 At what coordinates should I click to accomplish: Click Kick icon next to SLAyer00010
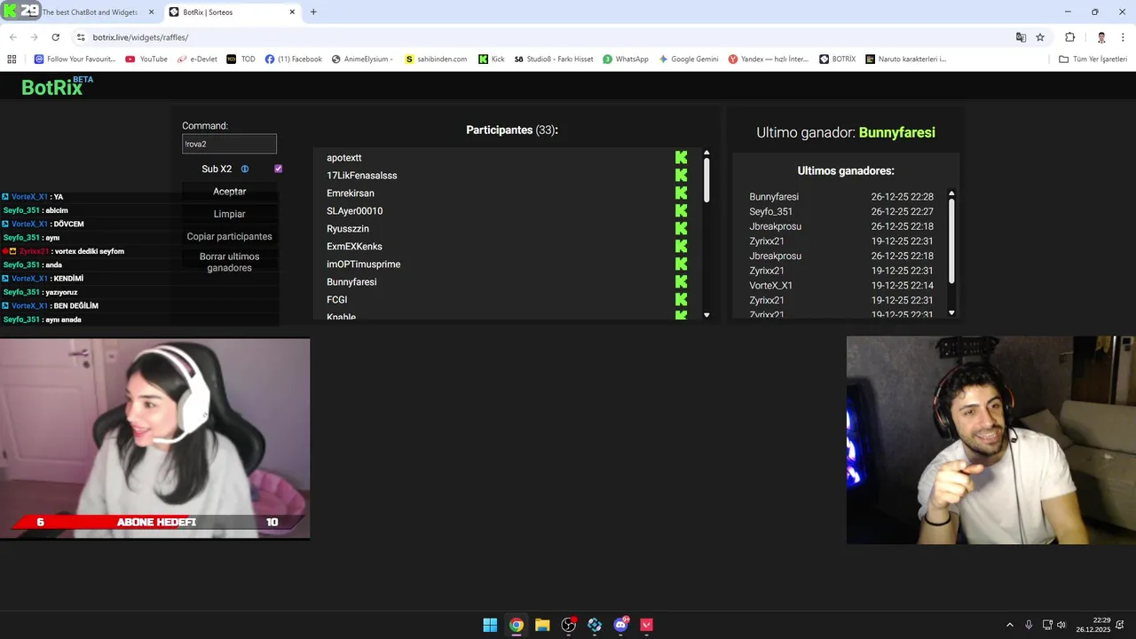coord(681,210)
